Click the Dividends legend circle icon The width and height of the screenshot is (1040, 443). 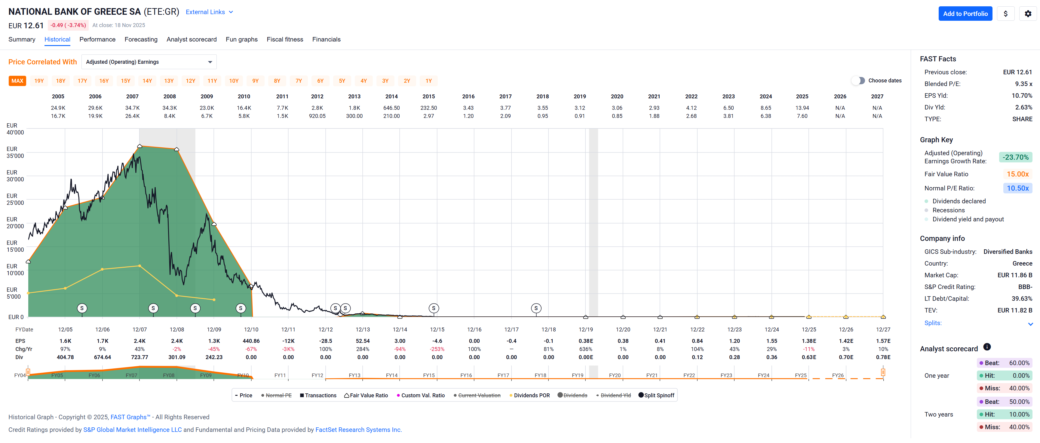pos(560,395)
